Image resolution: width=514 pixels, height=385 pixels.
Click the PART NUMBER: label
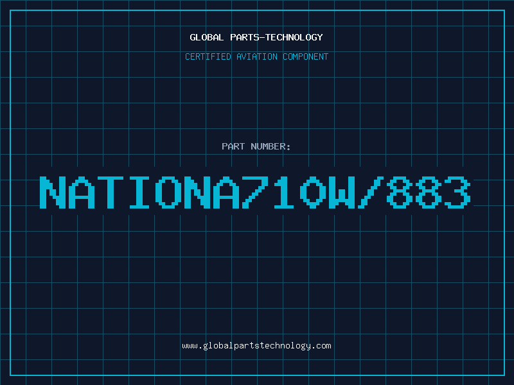pyautogui.click(x=256, y=146)
